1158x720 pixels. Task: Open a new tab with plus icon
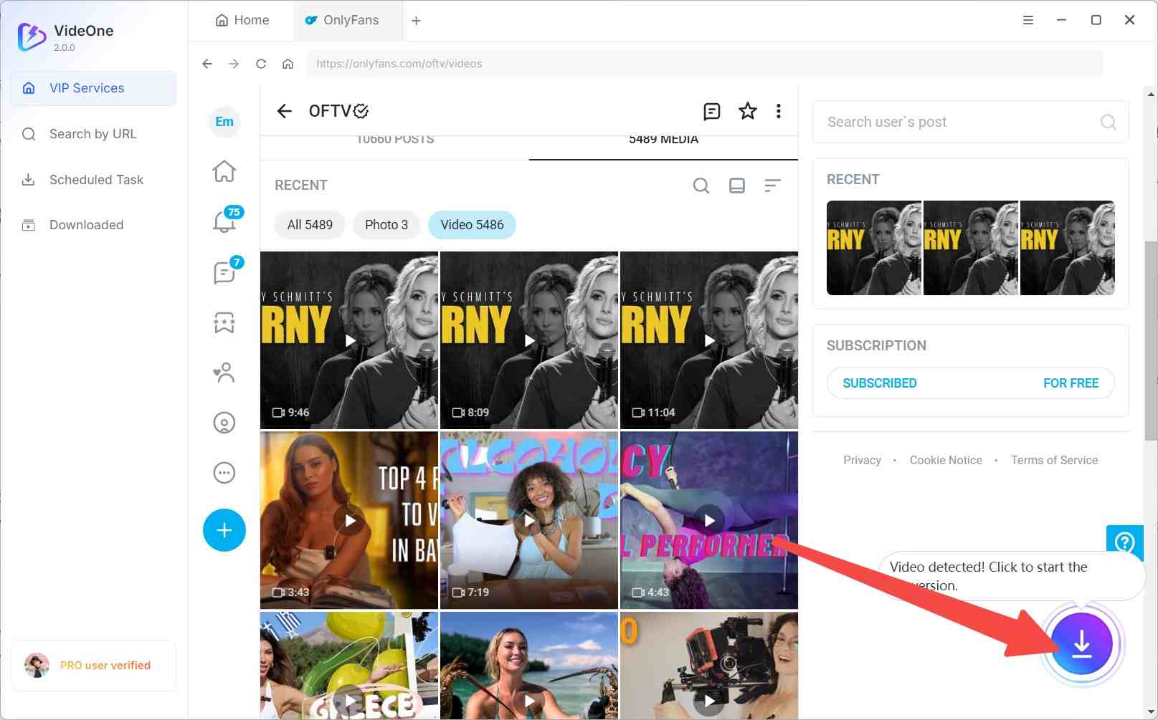tap(416, 21)
